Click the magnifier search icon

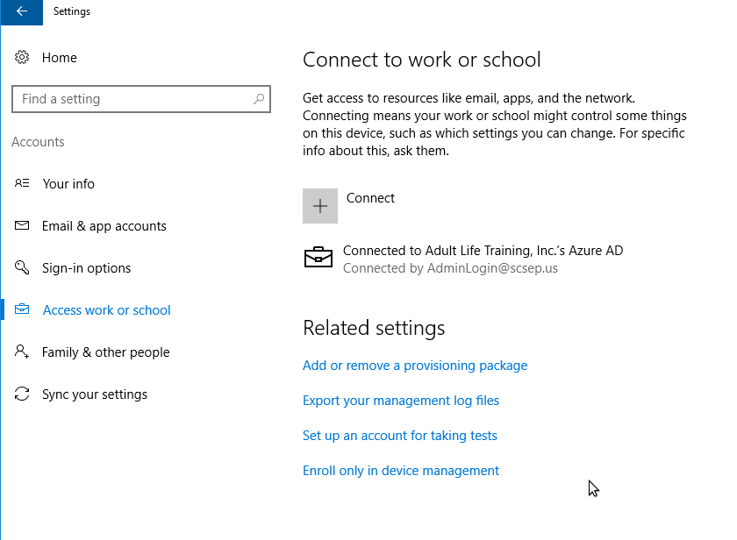pos(259,98)
